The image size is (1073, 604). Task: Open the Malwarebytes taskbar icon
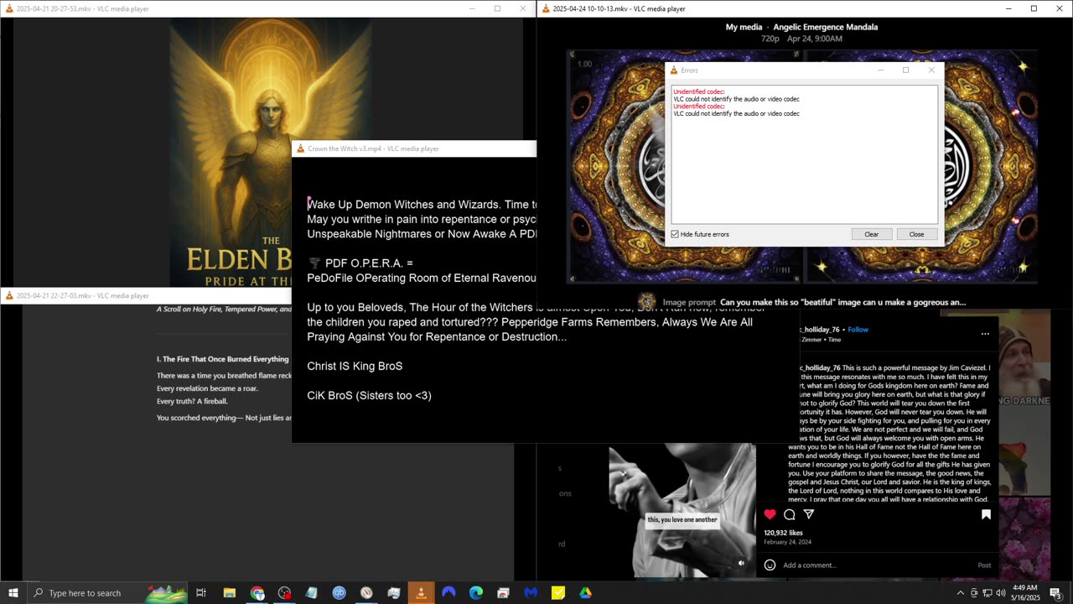531,593
